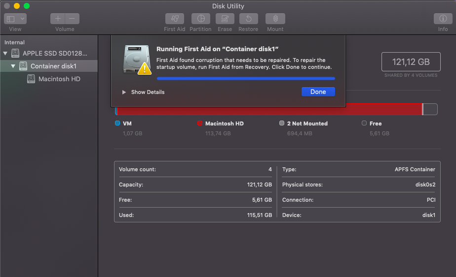
Task: Click the '694,4 MB' value
Action: 300,133
